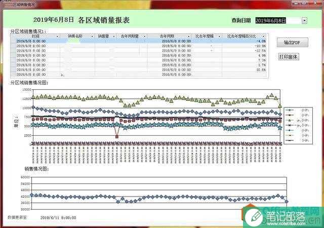The height and width of the screenshot is (228, 324).
Task: Select the -12.5% percentage cell
Action: pos(244,51)
